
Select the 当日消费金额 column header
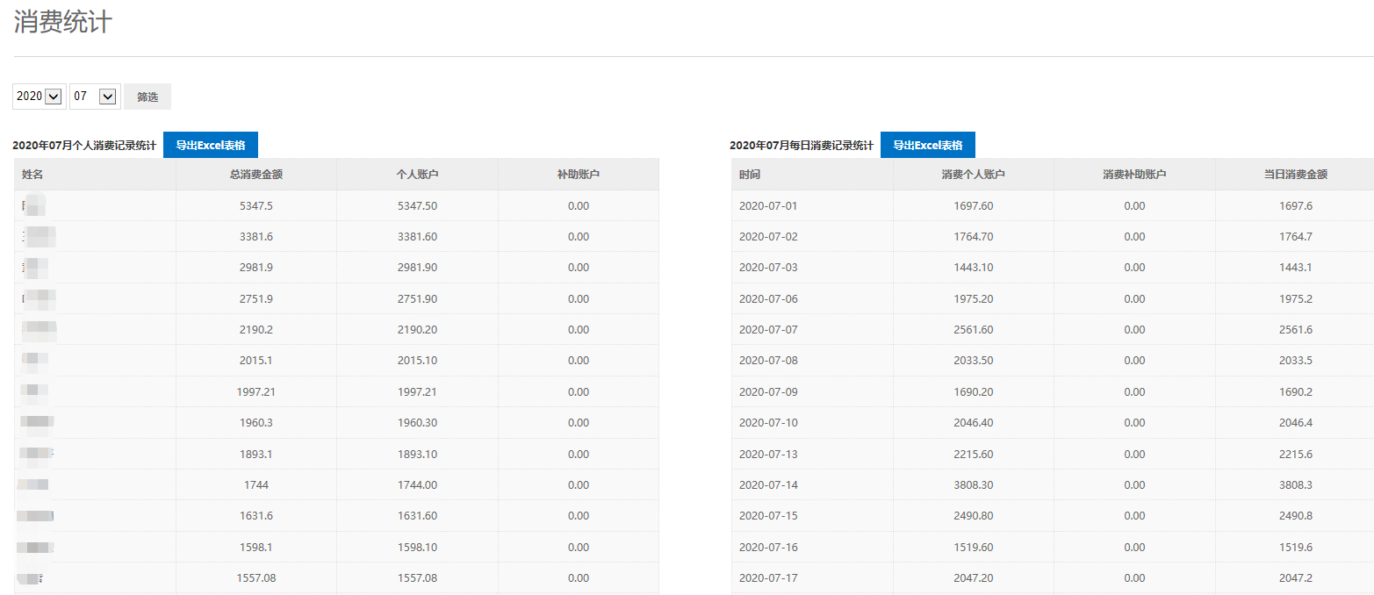pyautogui.click(x=1295, y=175)
